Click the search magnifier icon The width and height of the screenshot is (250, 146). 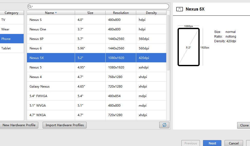click(x=30, y=6)
